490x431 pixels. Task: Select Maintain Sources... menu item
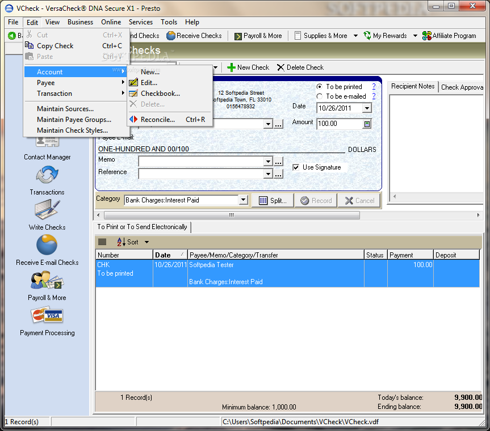[x=65, y=109]
